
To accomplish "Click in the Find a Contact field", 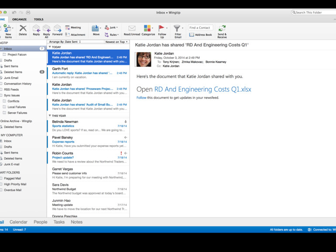I will point(201,27).
